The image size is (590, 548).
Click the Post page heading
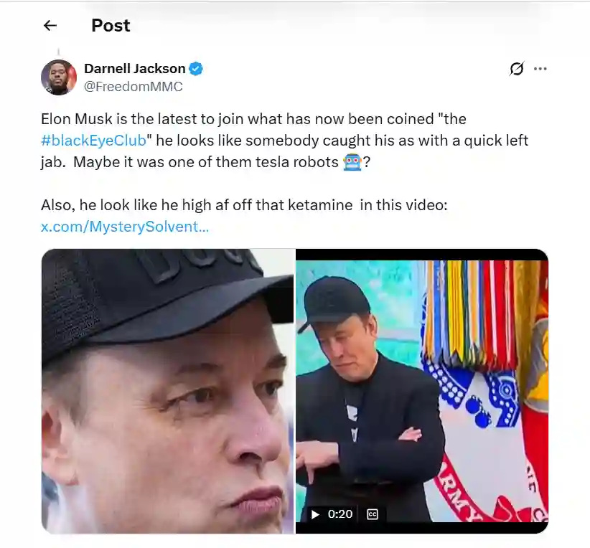click(x=111, y=26)
